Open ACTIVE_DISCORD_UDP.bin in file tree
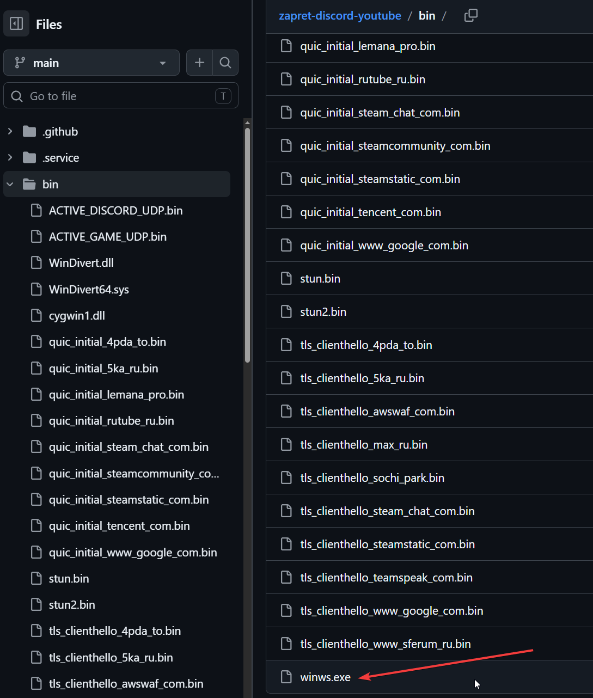 tap(117, 210)
